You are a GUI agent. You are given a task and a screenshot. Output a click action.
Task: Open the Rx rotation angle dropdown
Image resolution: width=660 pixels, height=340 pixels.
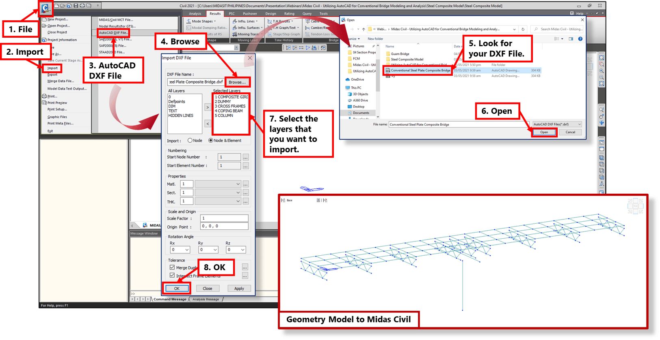point(180,250)
